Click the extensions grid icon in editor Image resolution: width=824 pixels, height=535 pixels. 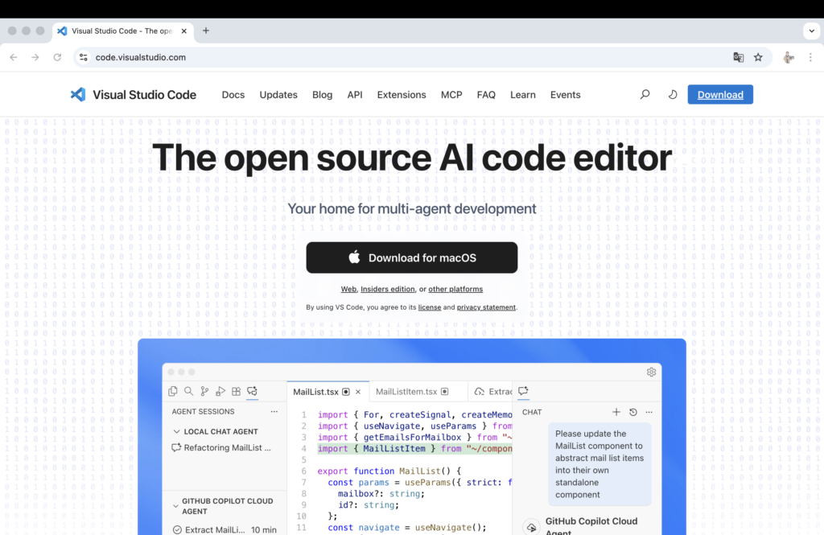coord(236,391)
